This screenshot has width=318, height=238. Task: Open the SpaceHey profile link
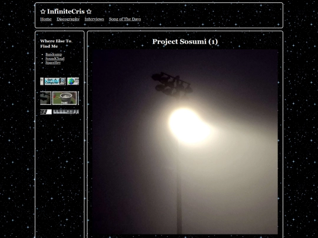click(53, 62)
